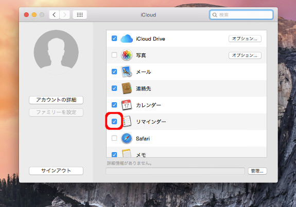Uncheck the リマインダー checkbox
Viewport: 296px width, 207px height.
(x=114, y=121)
